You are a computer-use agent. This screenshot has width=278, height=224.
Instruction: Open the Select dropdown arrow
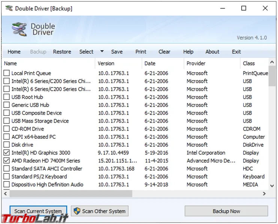(102, 52)
